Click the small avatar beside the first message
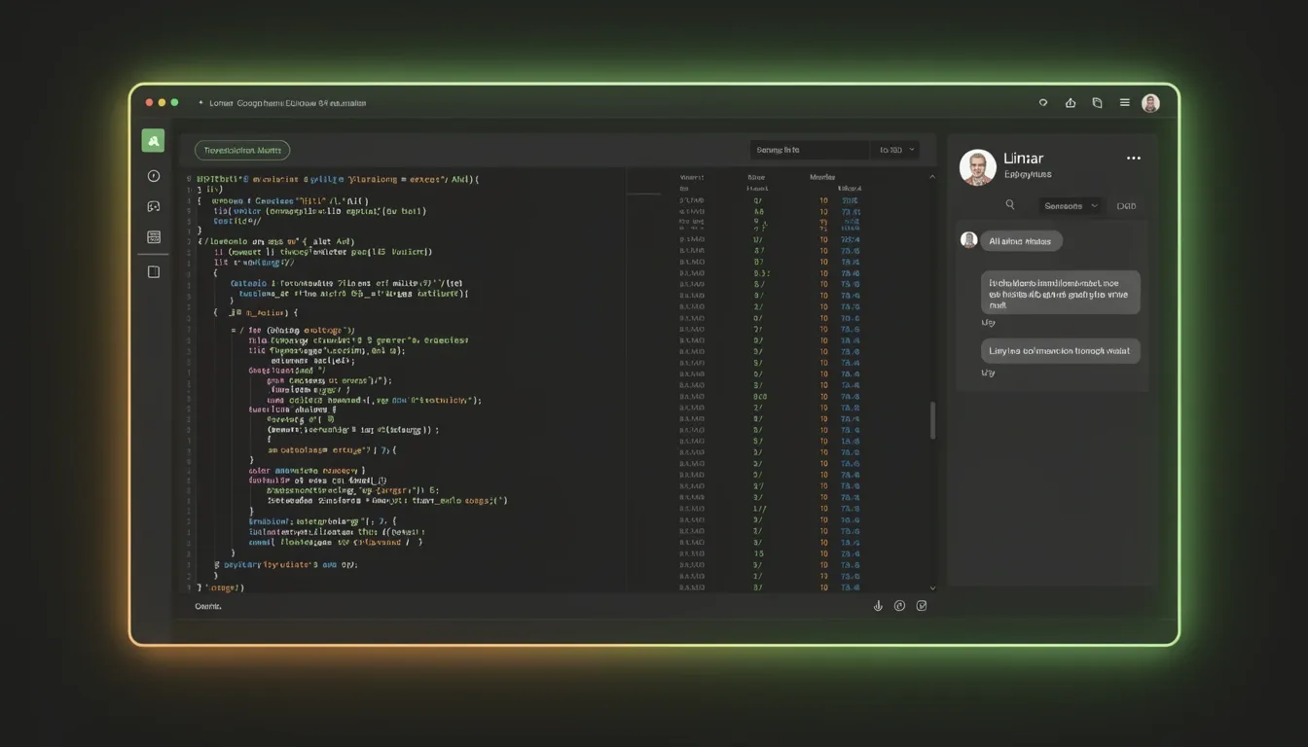Screen dimensions: 1308x747 coord(968,240)
